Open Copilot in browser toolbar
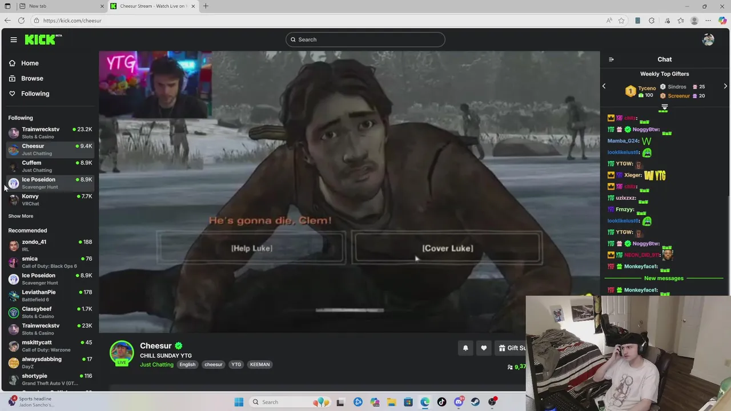The width and height of the screenshot is (731, 411). (x=722, y=21)
